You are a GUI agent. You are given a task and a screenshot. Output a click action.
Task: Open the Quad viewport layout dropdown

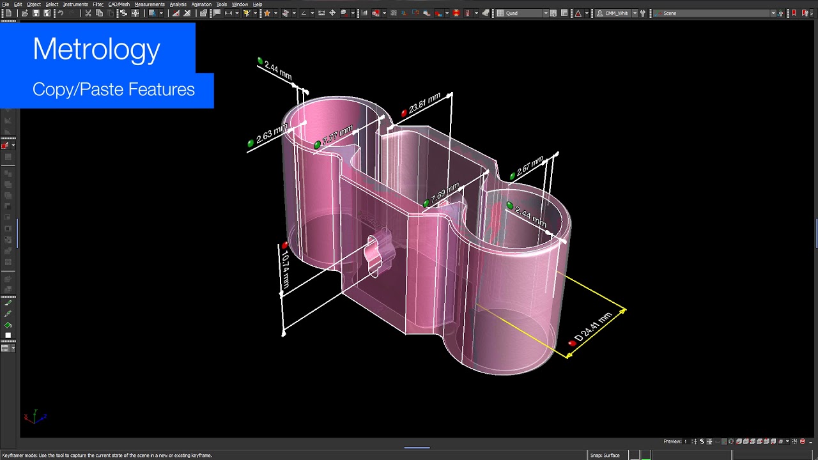523,13
